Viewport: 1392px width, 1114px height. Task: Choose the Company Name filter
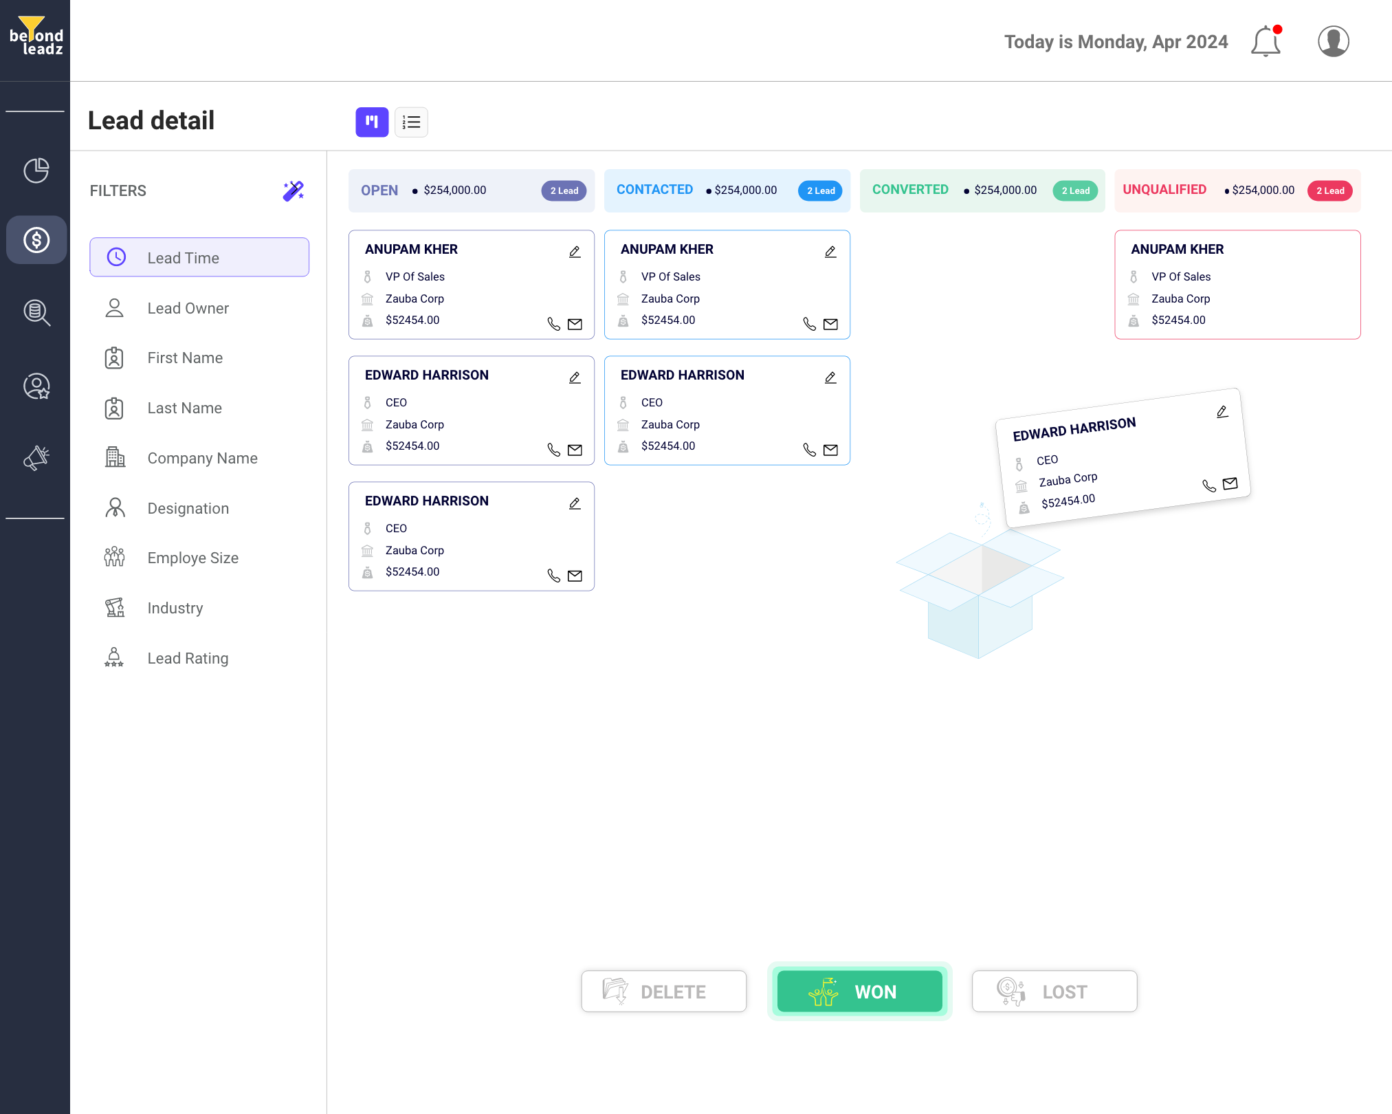pos(202,458)
